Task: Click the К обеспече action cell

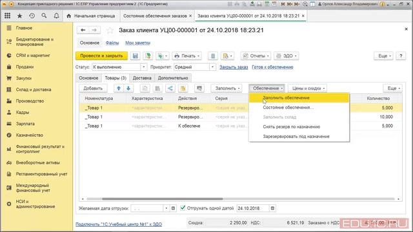Action: [x=189, y=126]
